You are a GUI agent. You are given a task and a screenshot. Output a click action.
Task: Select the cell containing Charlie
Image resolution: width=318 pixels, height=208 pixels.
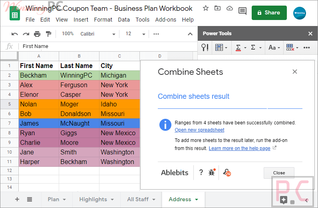pyautogui.click(x=39, y=142)
